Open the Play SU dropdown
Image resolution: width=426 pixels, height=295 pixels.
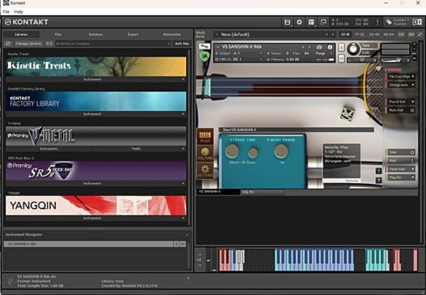pyautogui.click(x=401, y=177)
